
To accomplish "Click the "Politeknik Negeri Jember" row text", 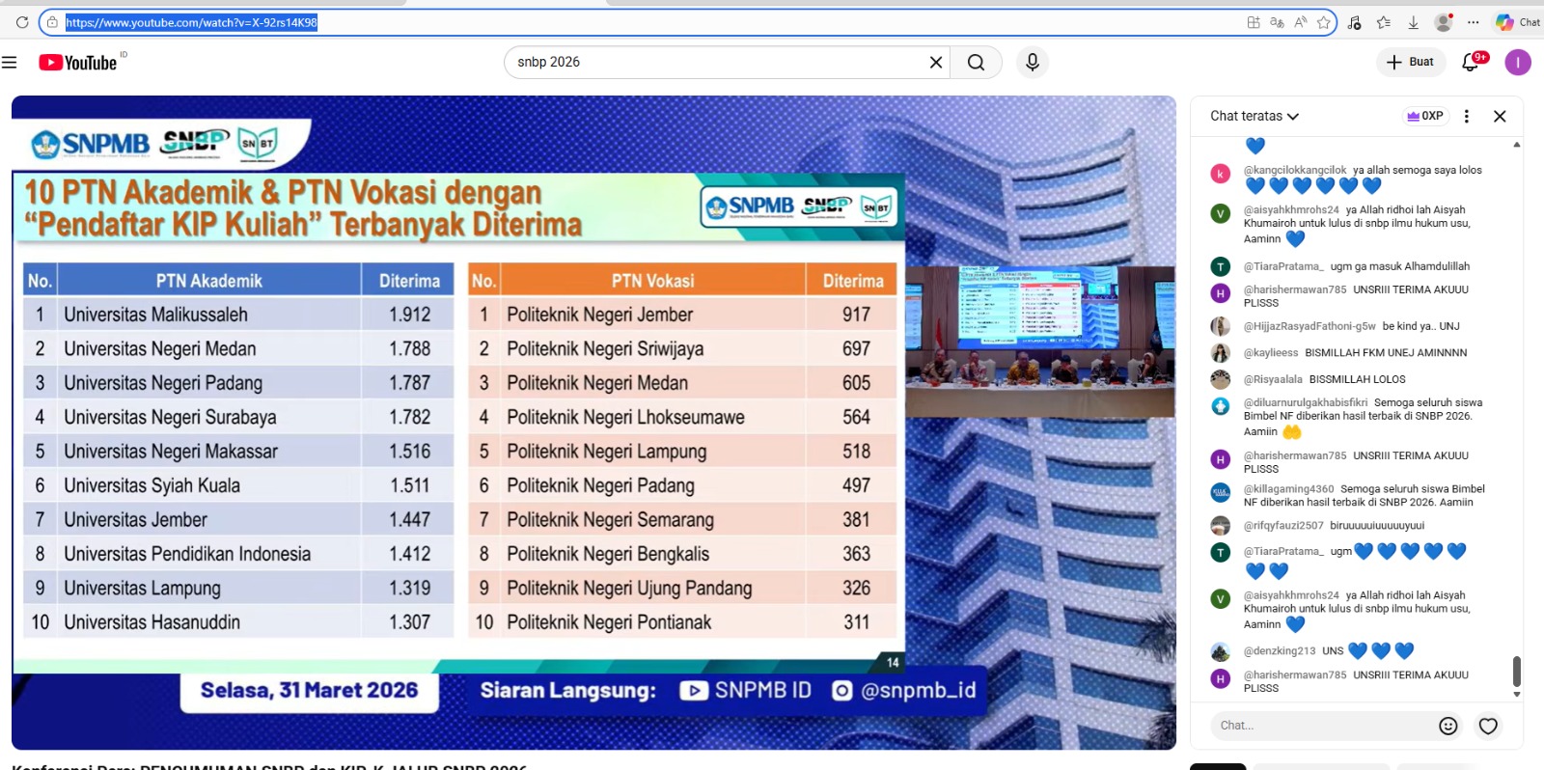I will [599, 315].
